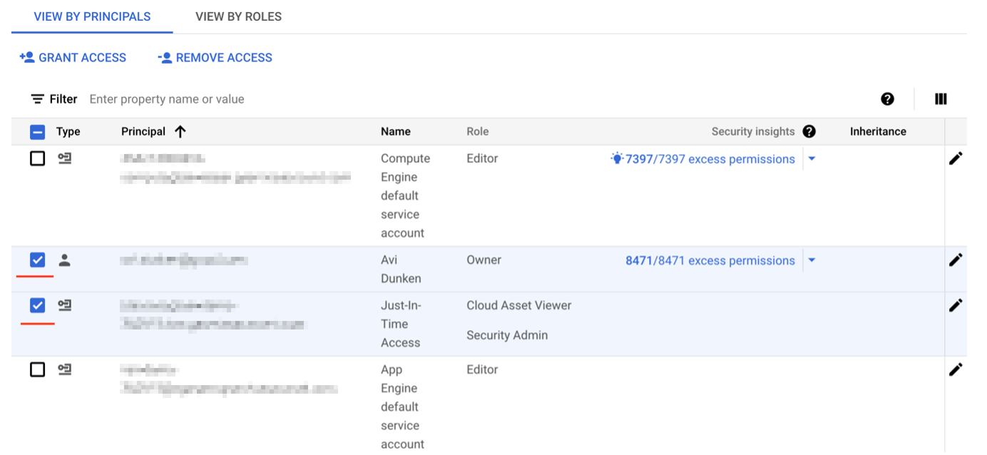This screenshot has height=455, width=987.
Task: Uncheck the Just-In-Time Access row checkbox
Action: tap(38, 306)
